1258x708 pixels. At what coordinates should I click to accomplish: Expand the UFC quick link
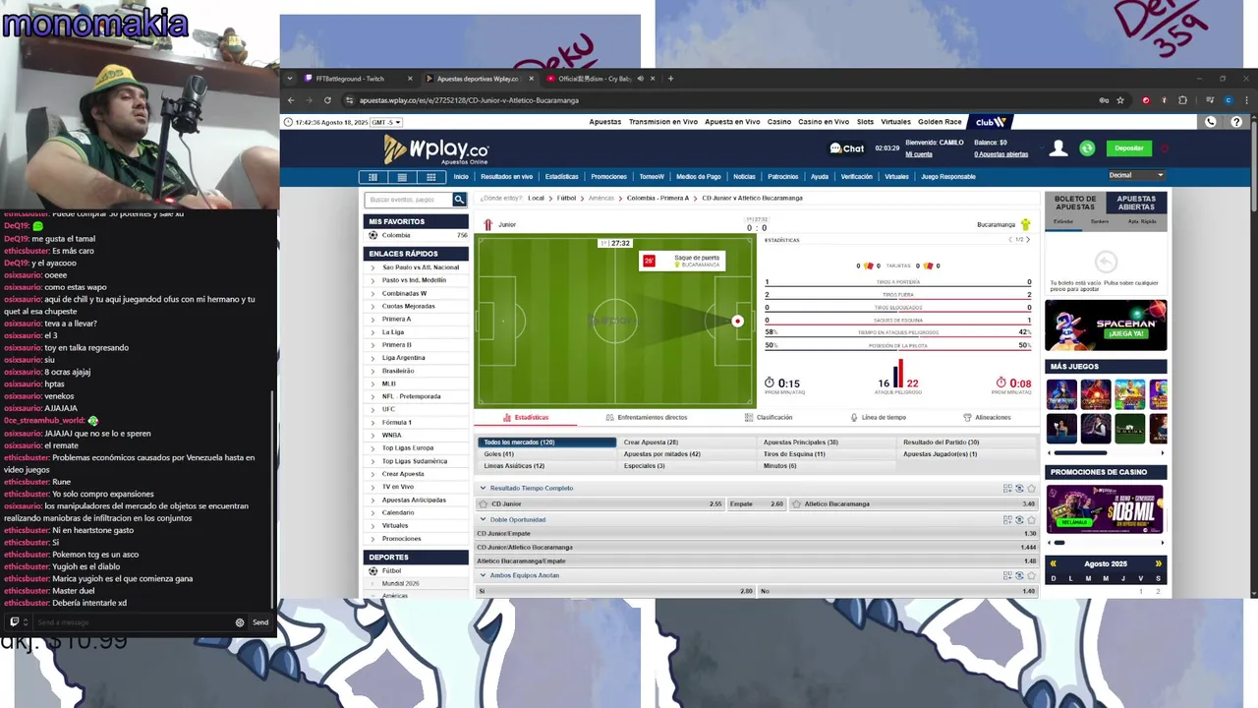pyautogui.click(x=373, y=409)
